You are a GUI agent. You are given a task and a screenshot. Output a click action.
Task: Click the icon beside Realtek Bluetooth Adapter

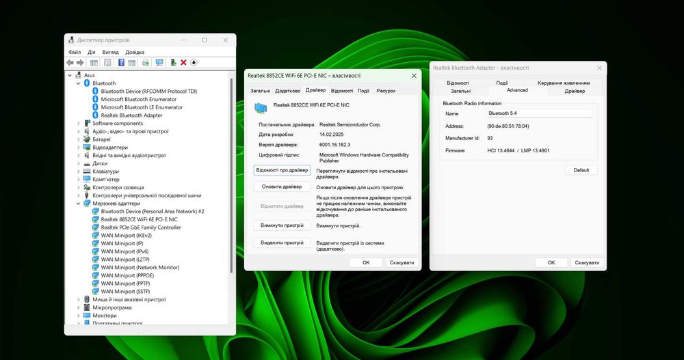click(95, 115)
